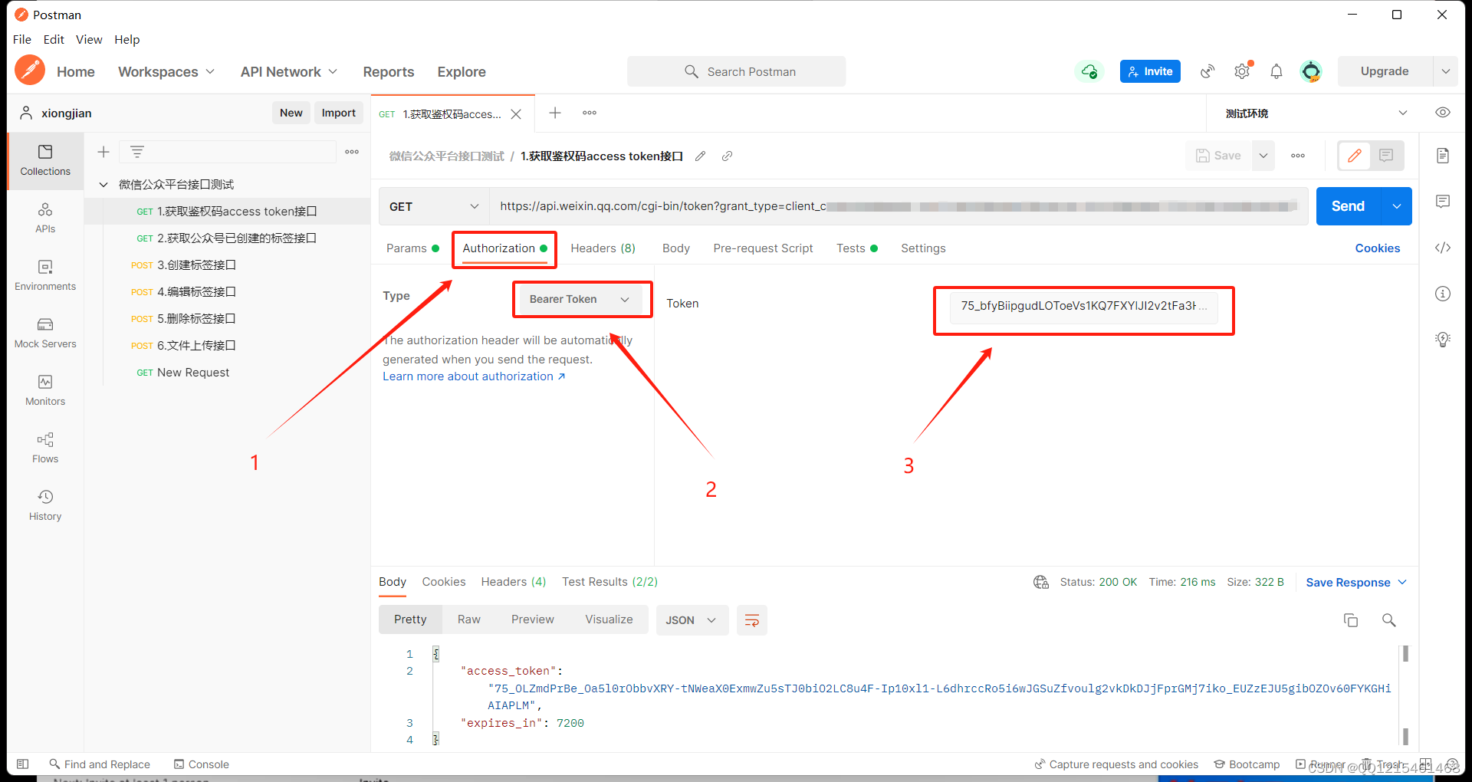Open the Monitors sidebar panel
This screenshot has width=1472, height=782.
[x=45, y=390]
